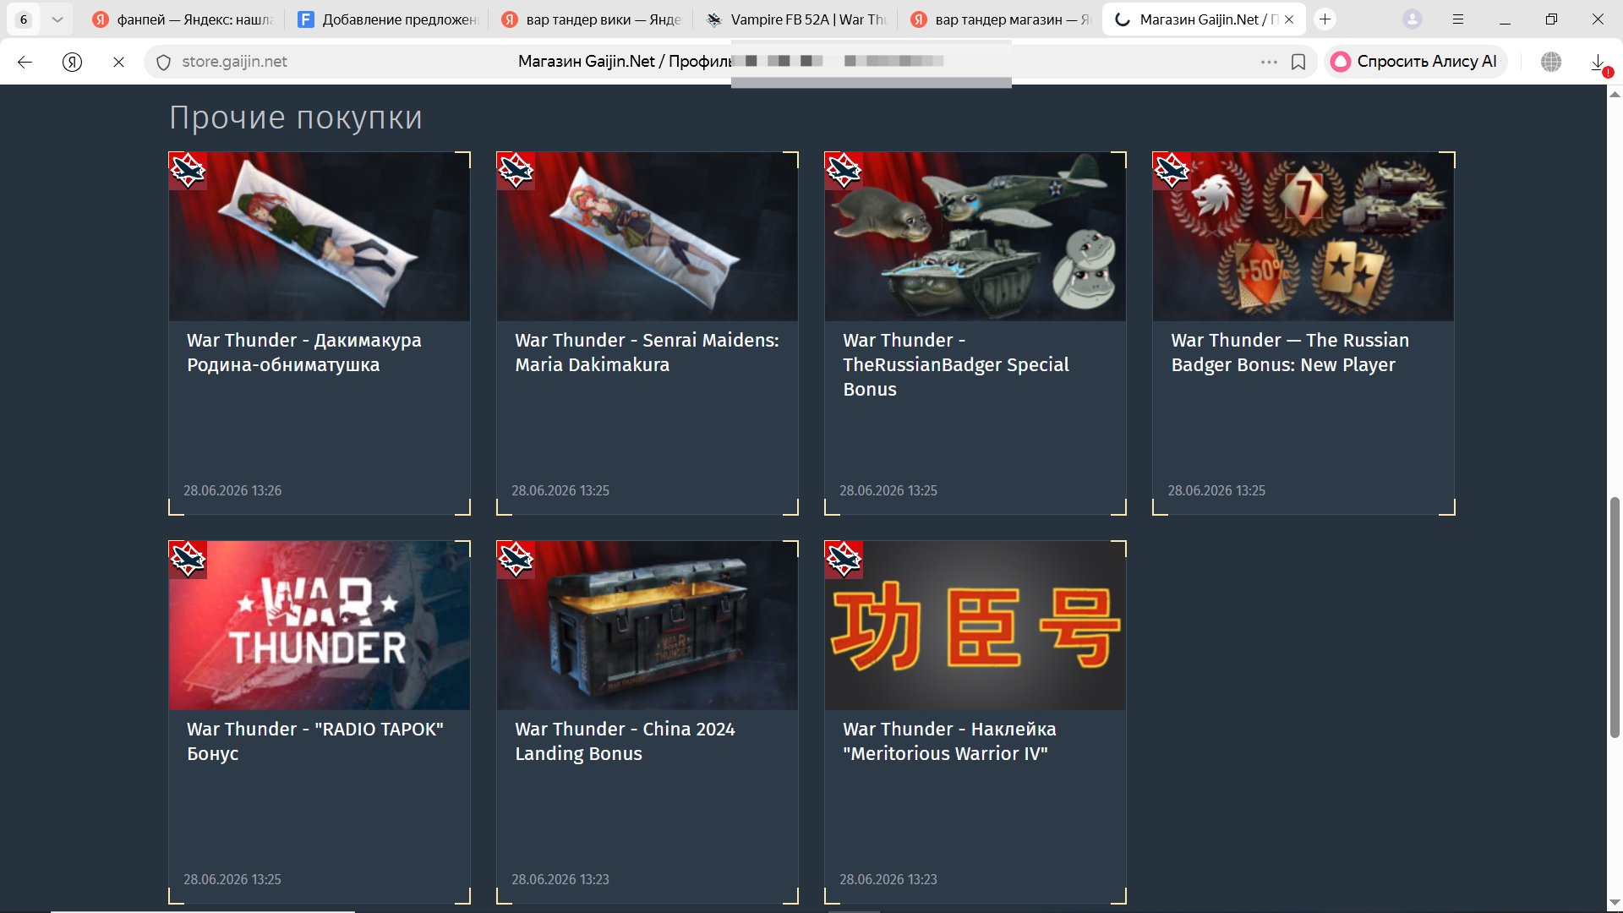Screen dimensions: 1623x913
Task: Click the page vertical scrollbar thumb
Action: coord(1615,617)
